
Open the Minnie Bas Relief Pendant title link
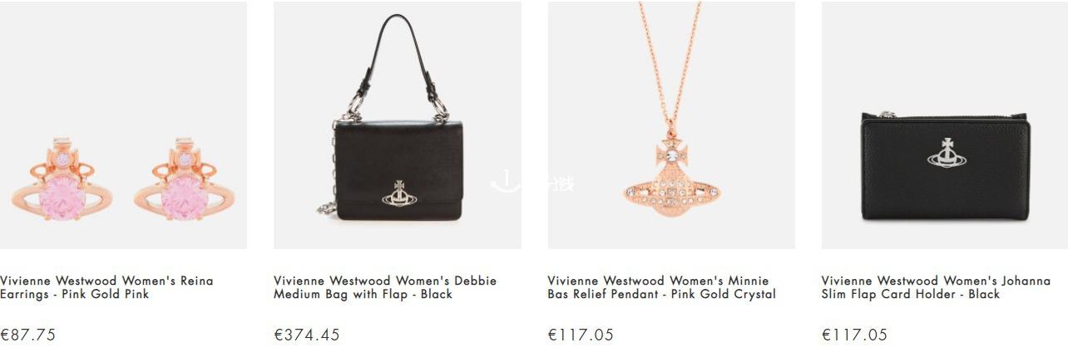coord(662,287)
